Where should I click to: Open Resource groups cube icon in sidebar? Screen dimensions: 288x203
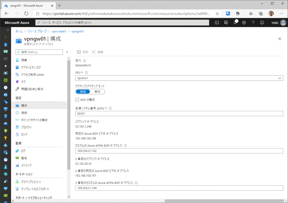[6, 73]
